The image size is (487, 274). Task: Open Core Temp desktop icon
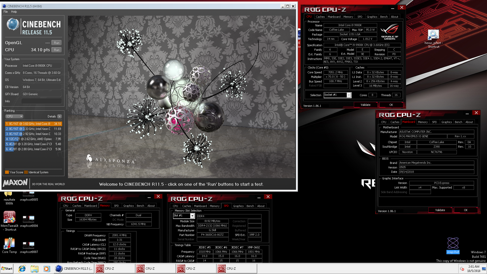(9, 246)
